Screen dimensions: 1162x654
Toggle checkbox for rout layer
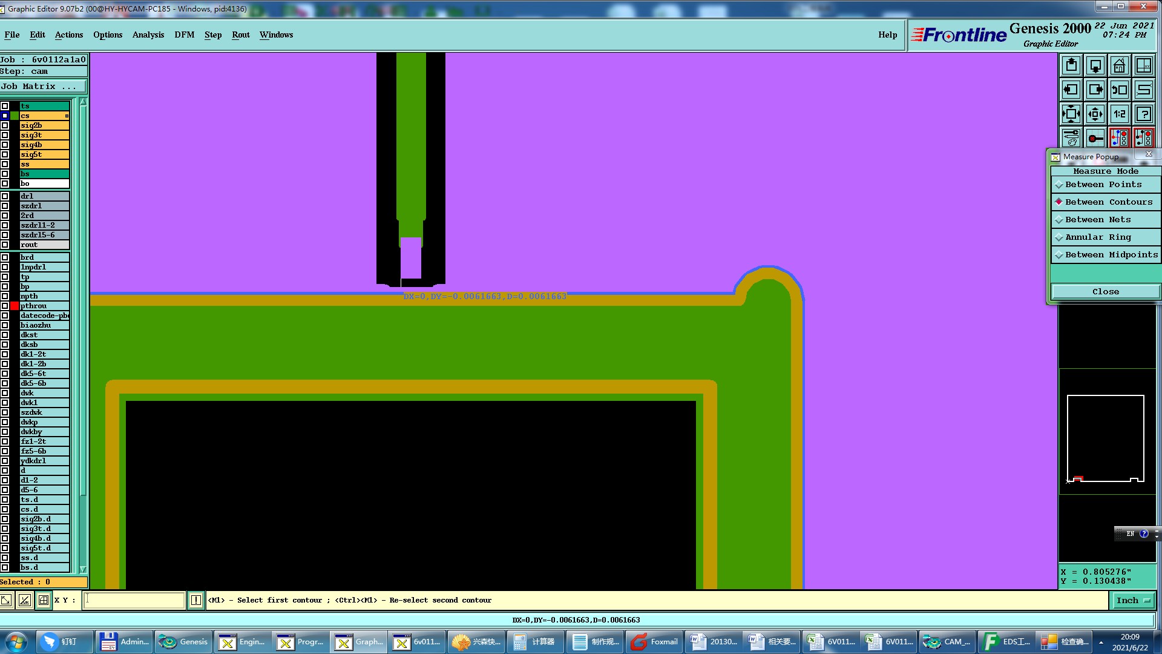(5, 245)
